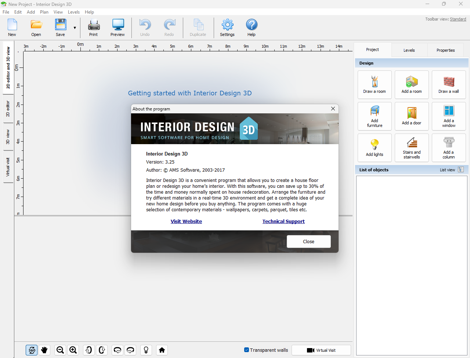Viewport: 470px width, 358px height.
Task: Print the plan with the printer icon
Action: 94,28
